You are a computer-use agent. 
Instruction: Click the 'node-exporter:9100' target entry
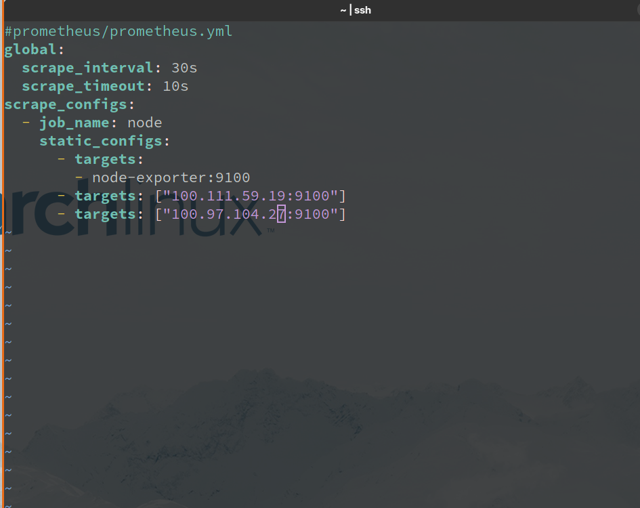(x=171, y=177)
